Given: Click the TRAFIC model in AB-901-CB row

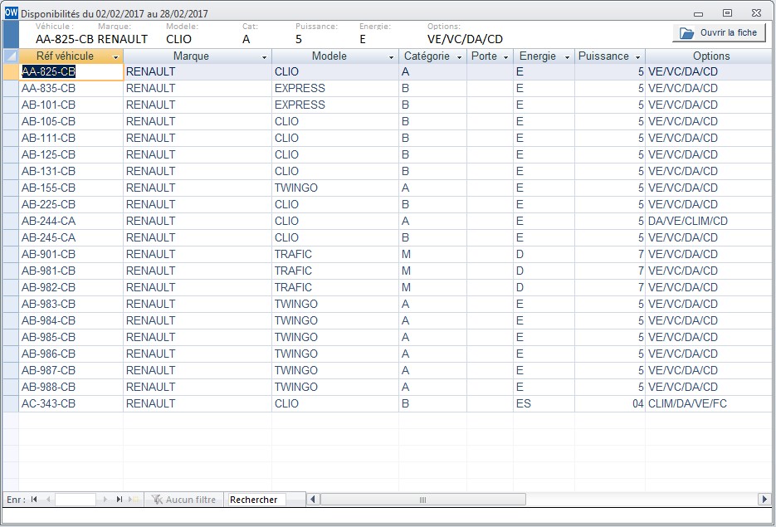Looking at the screenshot, I should click(x=335, y=254).
